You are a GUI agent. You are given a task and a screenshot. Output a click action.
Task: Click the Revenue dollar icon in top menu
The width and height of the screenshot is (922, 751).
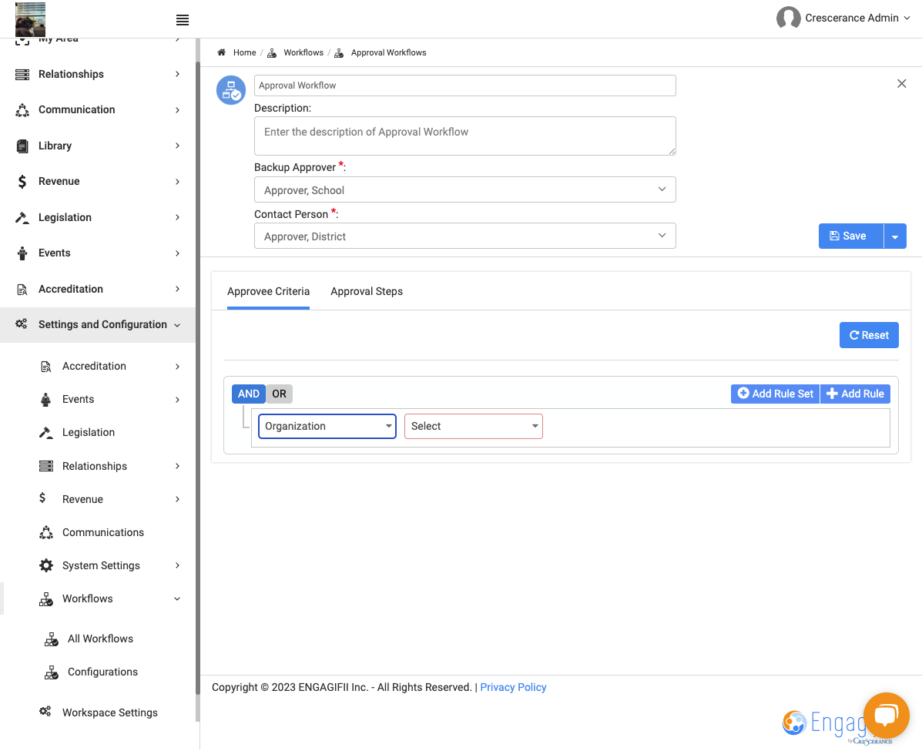(x=22, y=182)
